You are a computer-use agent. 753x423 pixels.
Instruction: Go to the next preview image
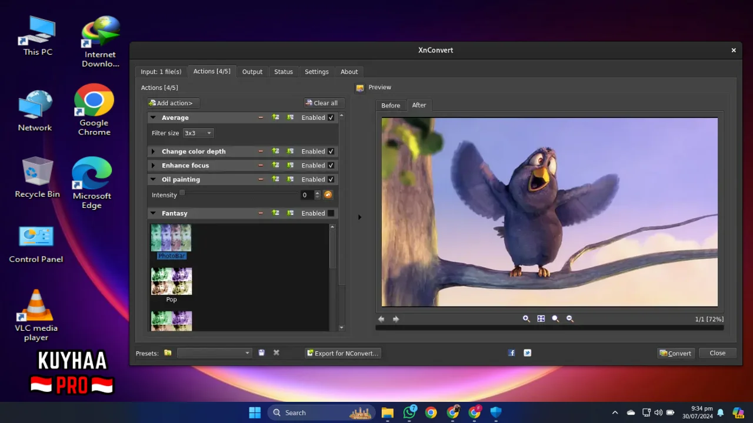click(x=396, y=319)
